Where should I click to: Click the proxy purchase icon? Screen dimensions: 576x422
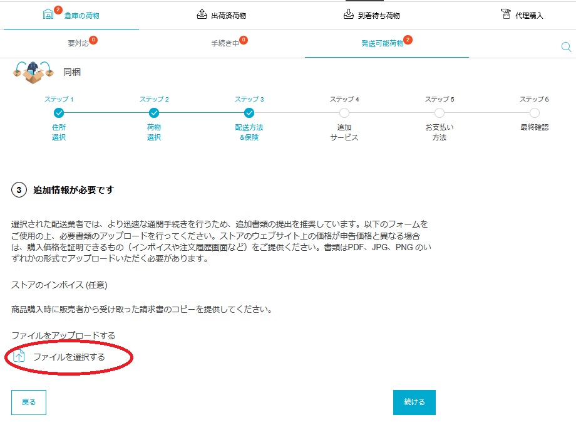pyautogui.click(x=505, y=14)
